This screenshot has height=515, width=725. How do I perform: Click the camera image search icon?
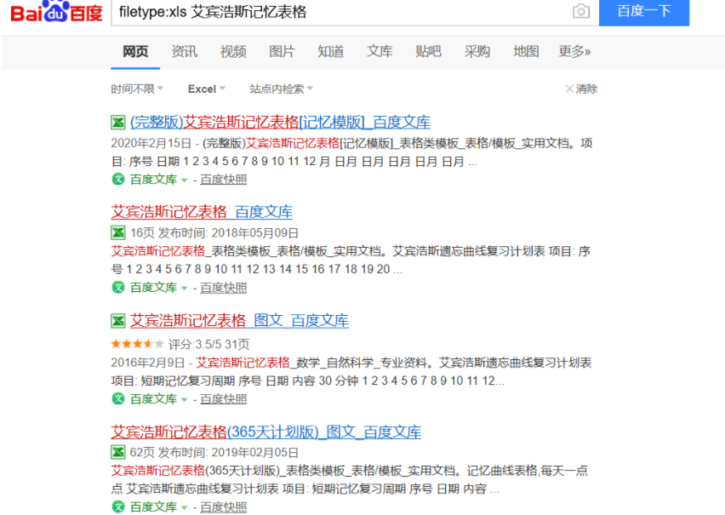580,11
